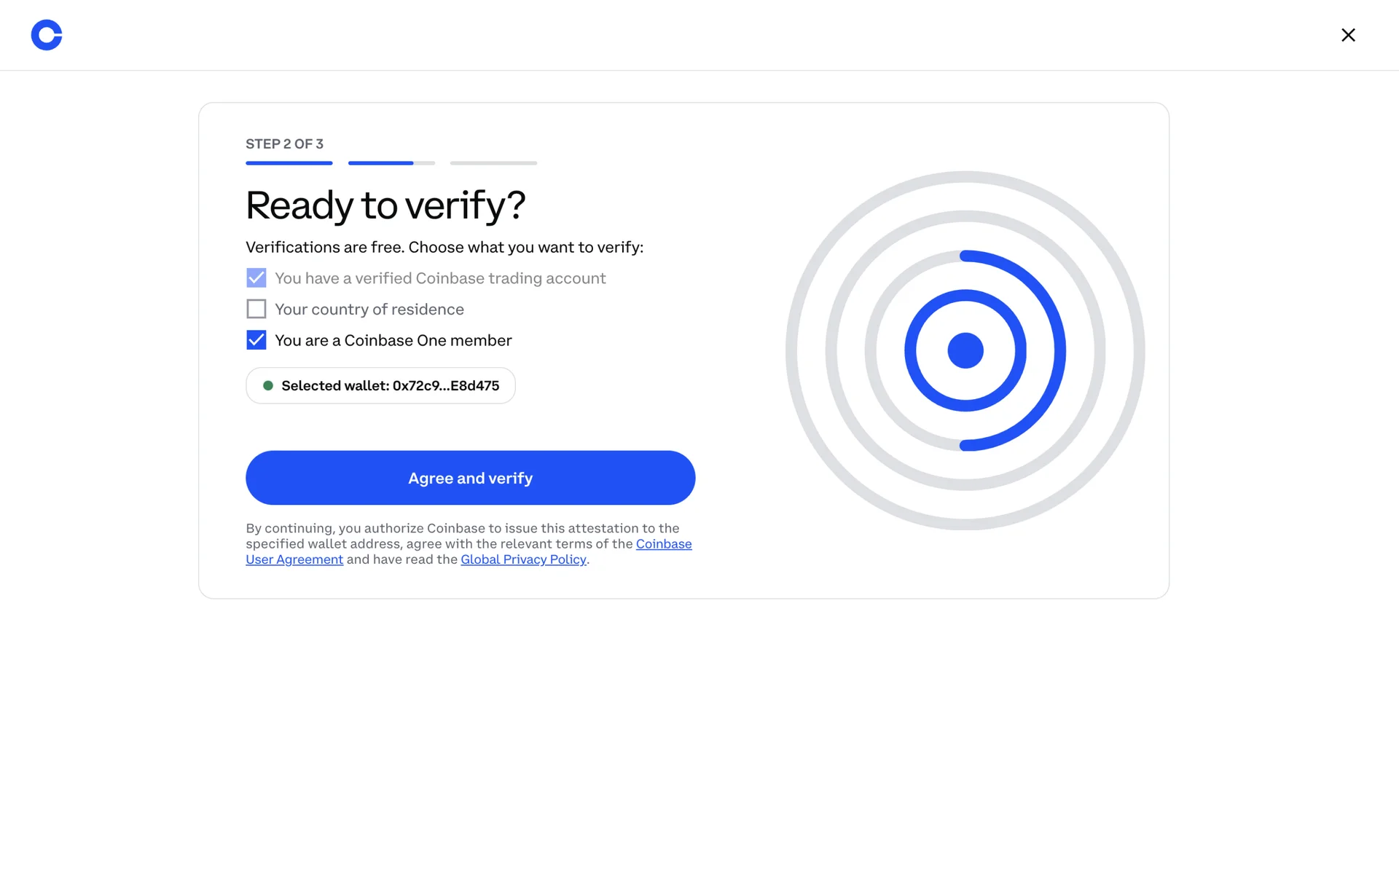Screen dimensions: 1399x874
Task: Check the country of residence checkbox
Action: tap(256, 310)
